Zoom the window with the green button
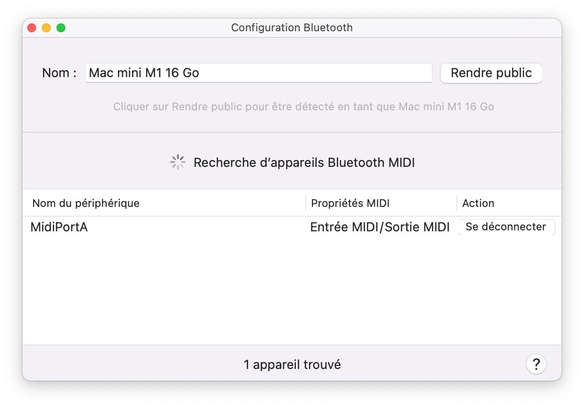 click(x=61, y=28)
